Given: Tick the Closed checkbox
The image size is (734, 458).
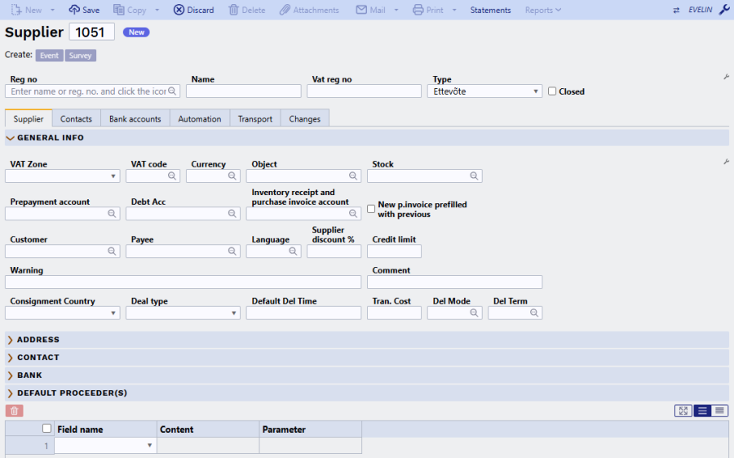Looking at the screenshot, I should coord(552,91).
